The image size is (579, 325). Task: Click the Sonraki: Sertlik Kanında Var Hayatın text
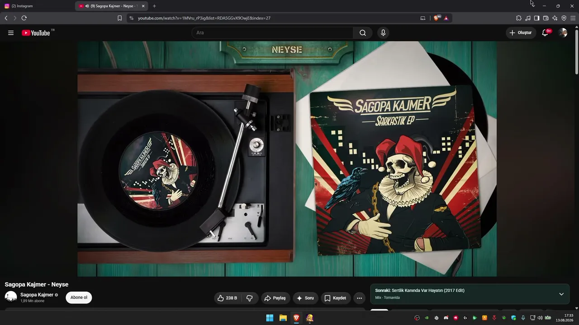pos(420,290)
